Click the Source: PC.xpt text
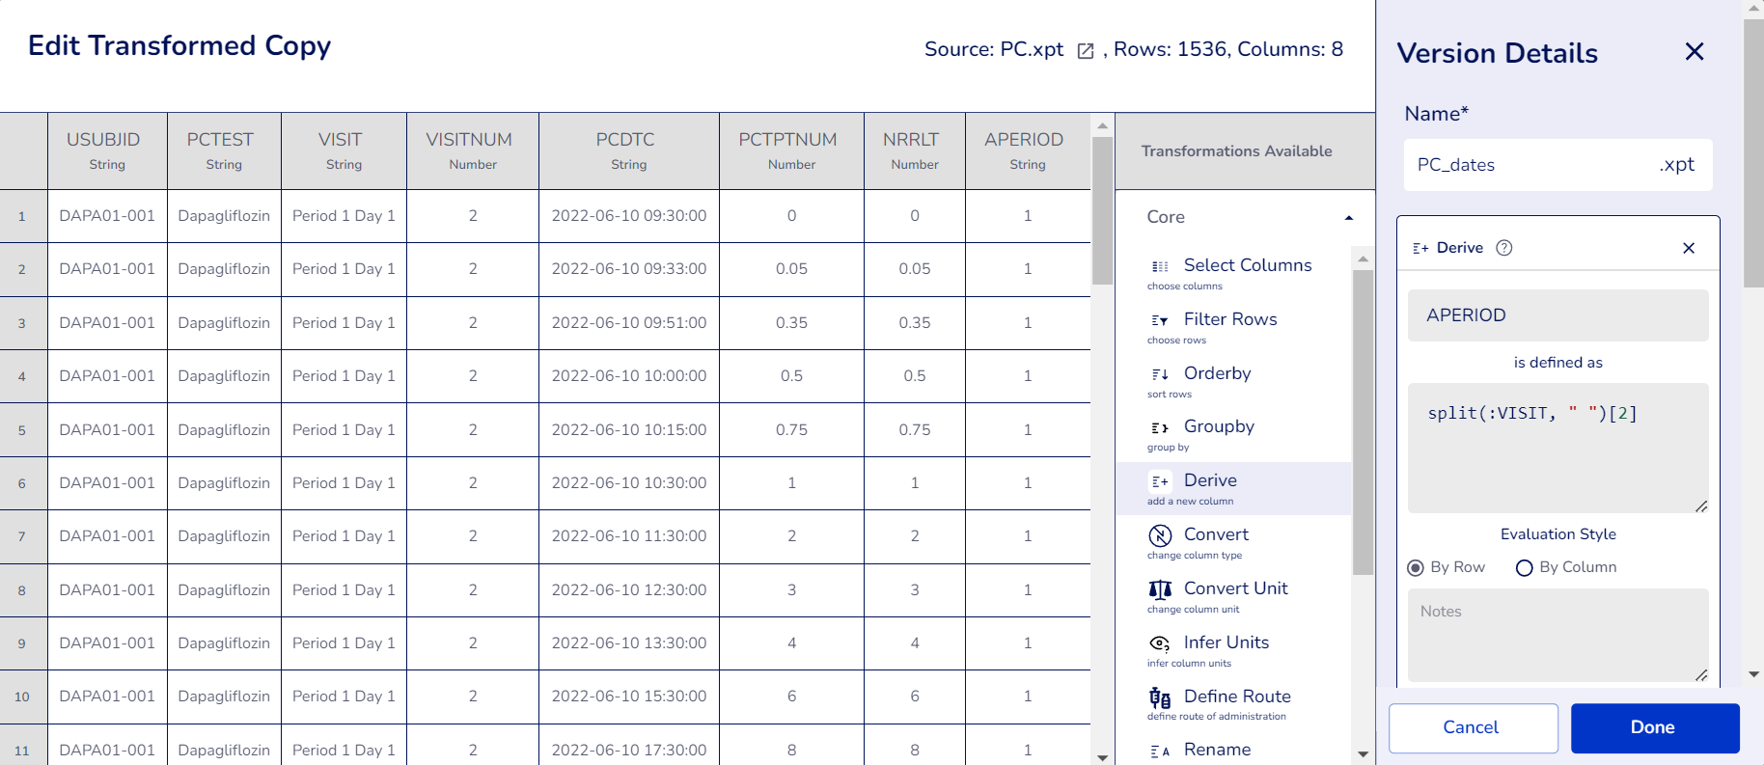 click(994, 49)
